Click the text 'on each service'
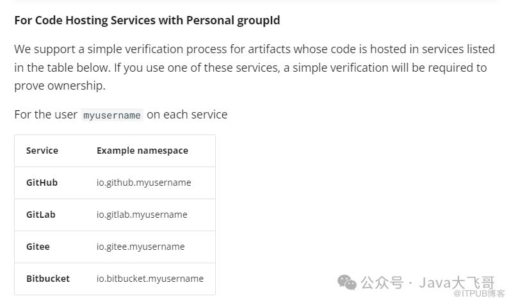The image size is (511, 303). 187,115
